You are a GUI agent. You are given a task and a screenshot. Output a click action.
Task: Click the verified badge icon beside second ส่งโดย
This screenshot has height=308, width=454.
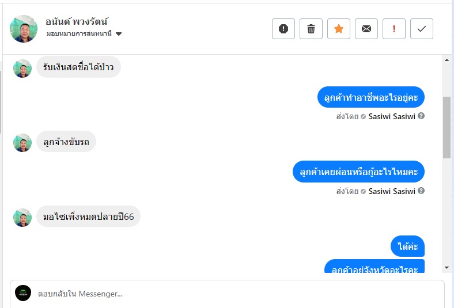click(x=364, y=191)
